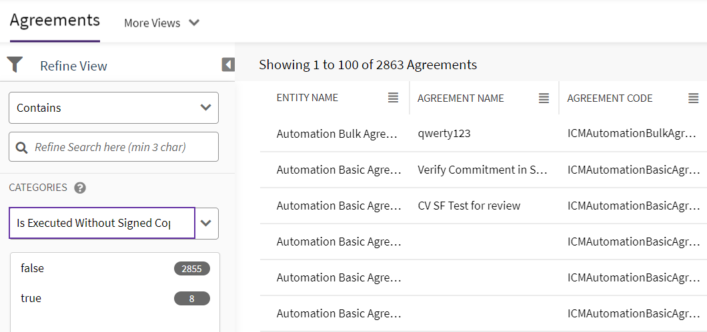Screen dimensions: 707x332
Task: Sort by the Agreement Name column header
Action: pos(460,98)
